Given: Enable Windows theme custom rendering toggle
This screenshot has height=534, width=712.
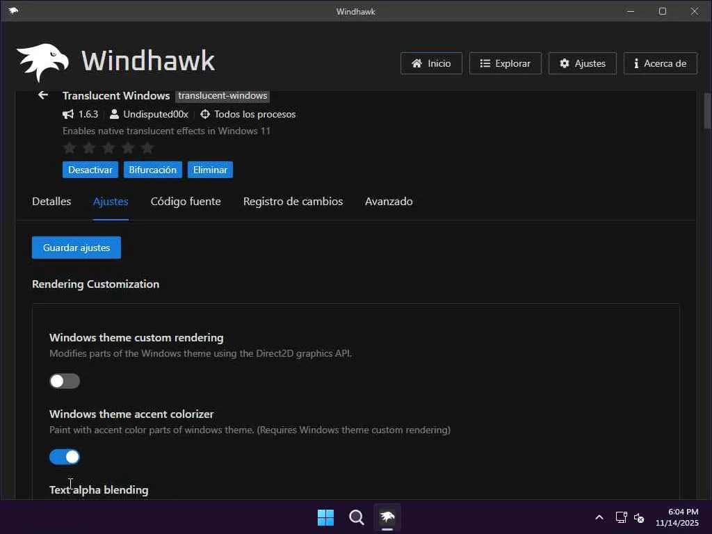Looking at the screenshot, I should pyautogui.click(x=65, y=381).
